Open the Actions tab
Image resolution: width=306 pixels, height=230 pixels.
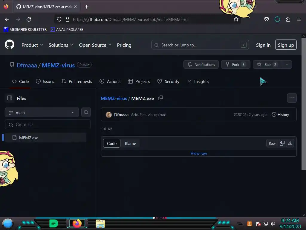click(110, 81)
